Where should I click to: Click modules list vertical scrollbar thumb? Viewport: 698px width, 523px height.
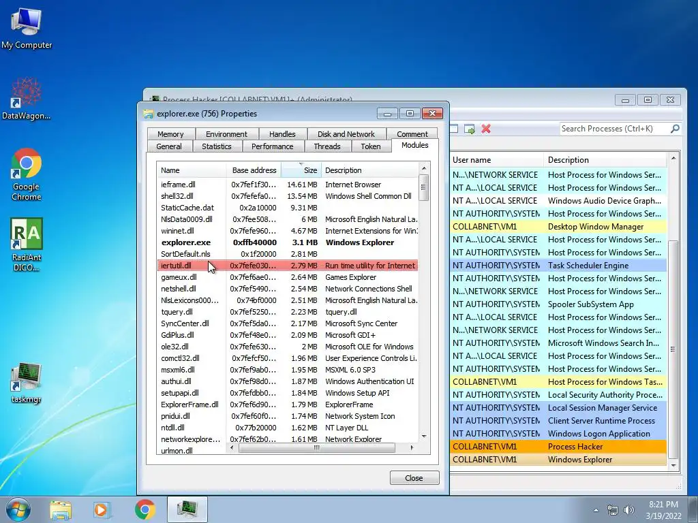[x=424, y=187]
